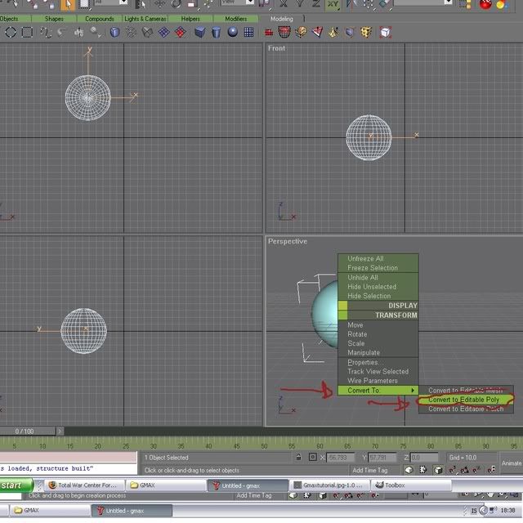
Task: Click the yellow box icon in toolbar
Action: pos(366,32)
